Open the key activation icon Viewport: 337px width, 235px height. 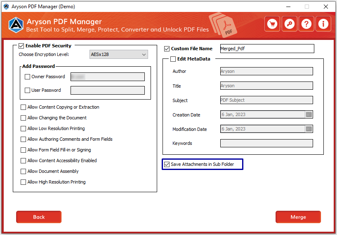point(289,24)
